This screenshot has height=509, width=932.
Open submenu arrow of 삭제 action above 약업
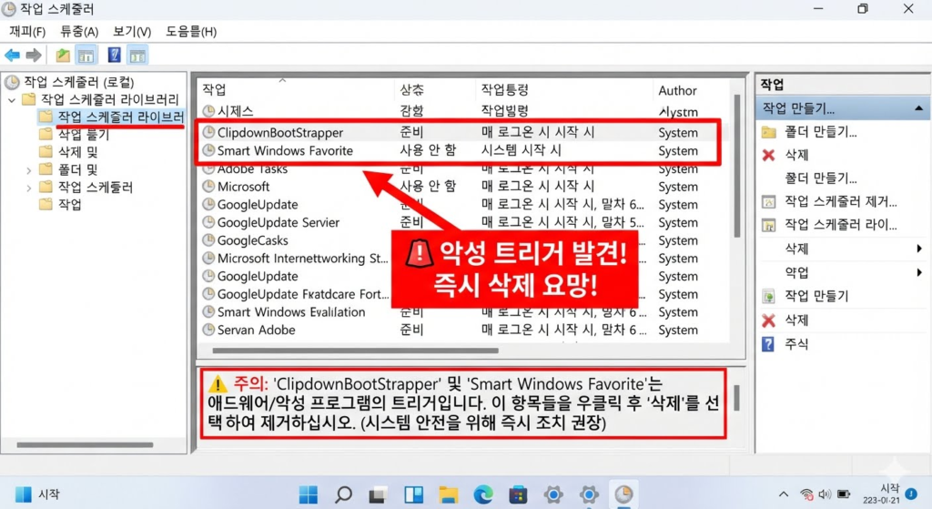pos(919,249)
